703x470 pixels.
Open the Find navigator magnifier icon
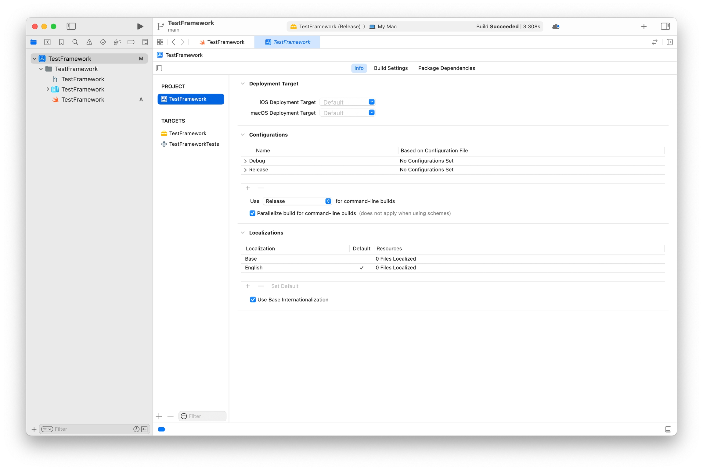(x=75, y=42)
